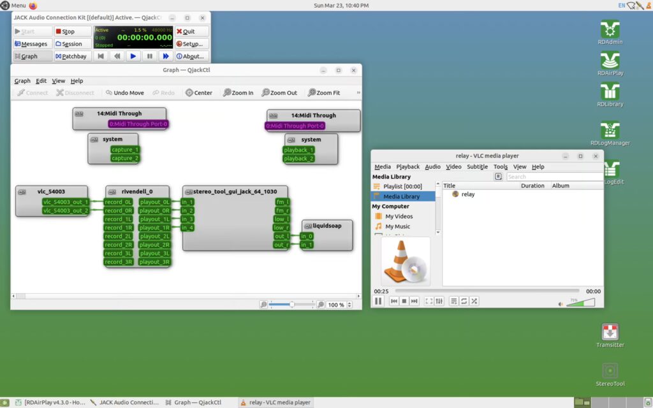The image size is (653, 408).
Task: Mute VLC via speaker icon
Action: [x=561, y=304]
